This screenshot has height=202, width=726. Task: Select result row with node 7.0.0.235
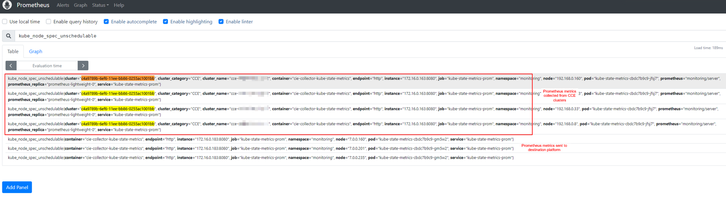click(363, 158)
